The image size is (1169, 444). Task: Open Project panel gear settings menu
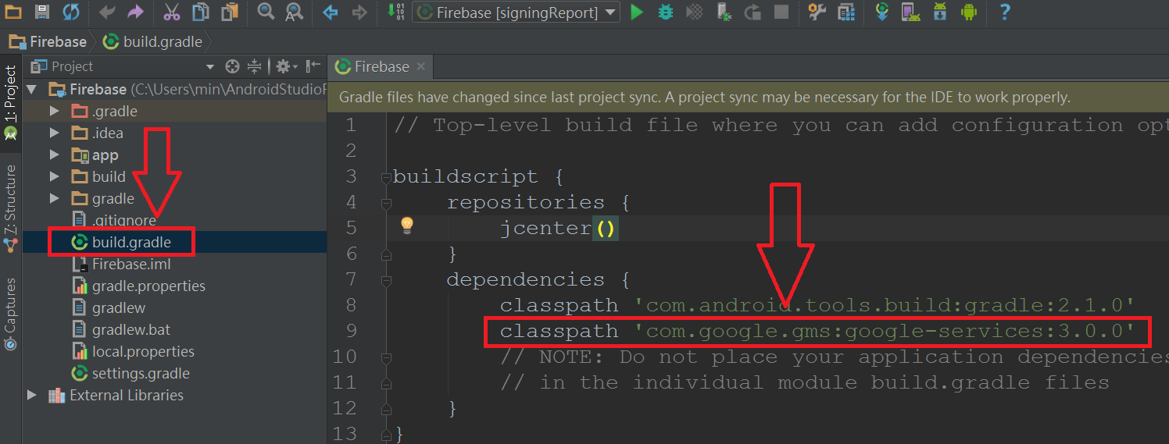(x=285, y=66)
